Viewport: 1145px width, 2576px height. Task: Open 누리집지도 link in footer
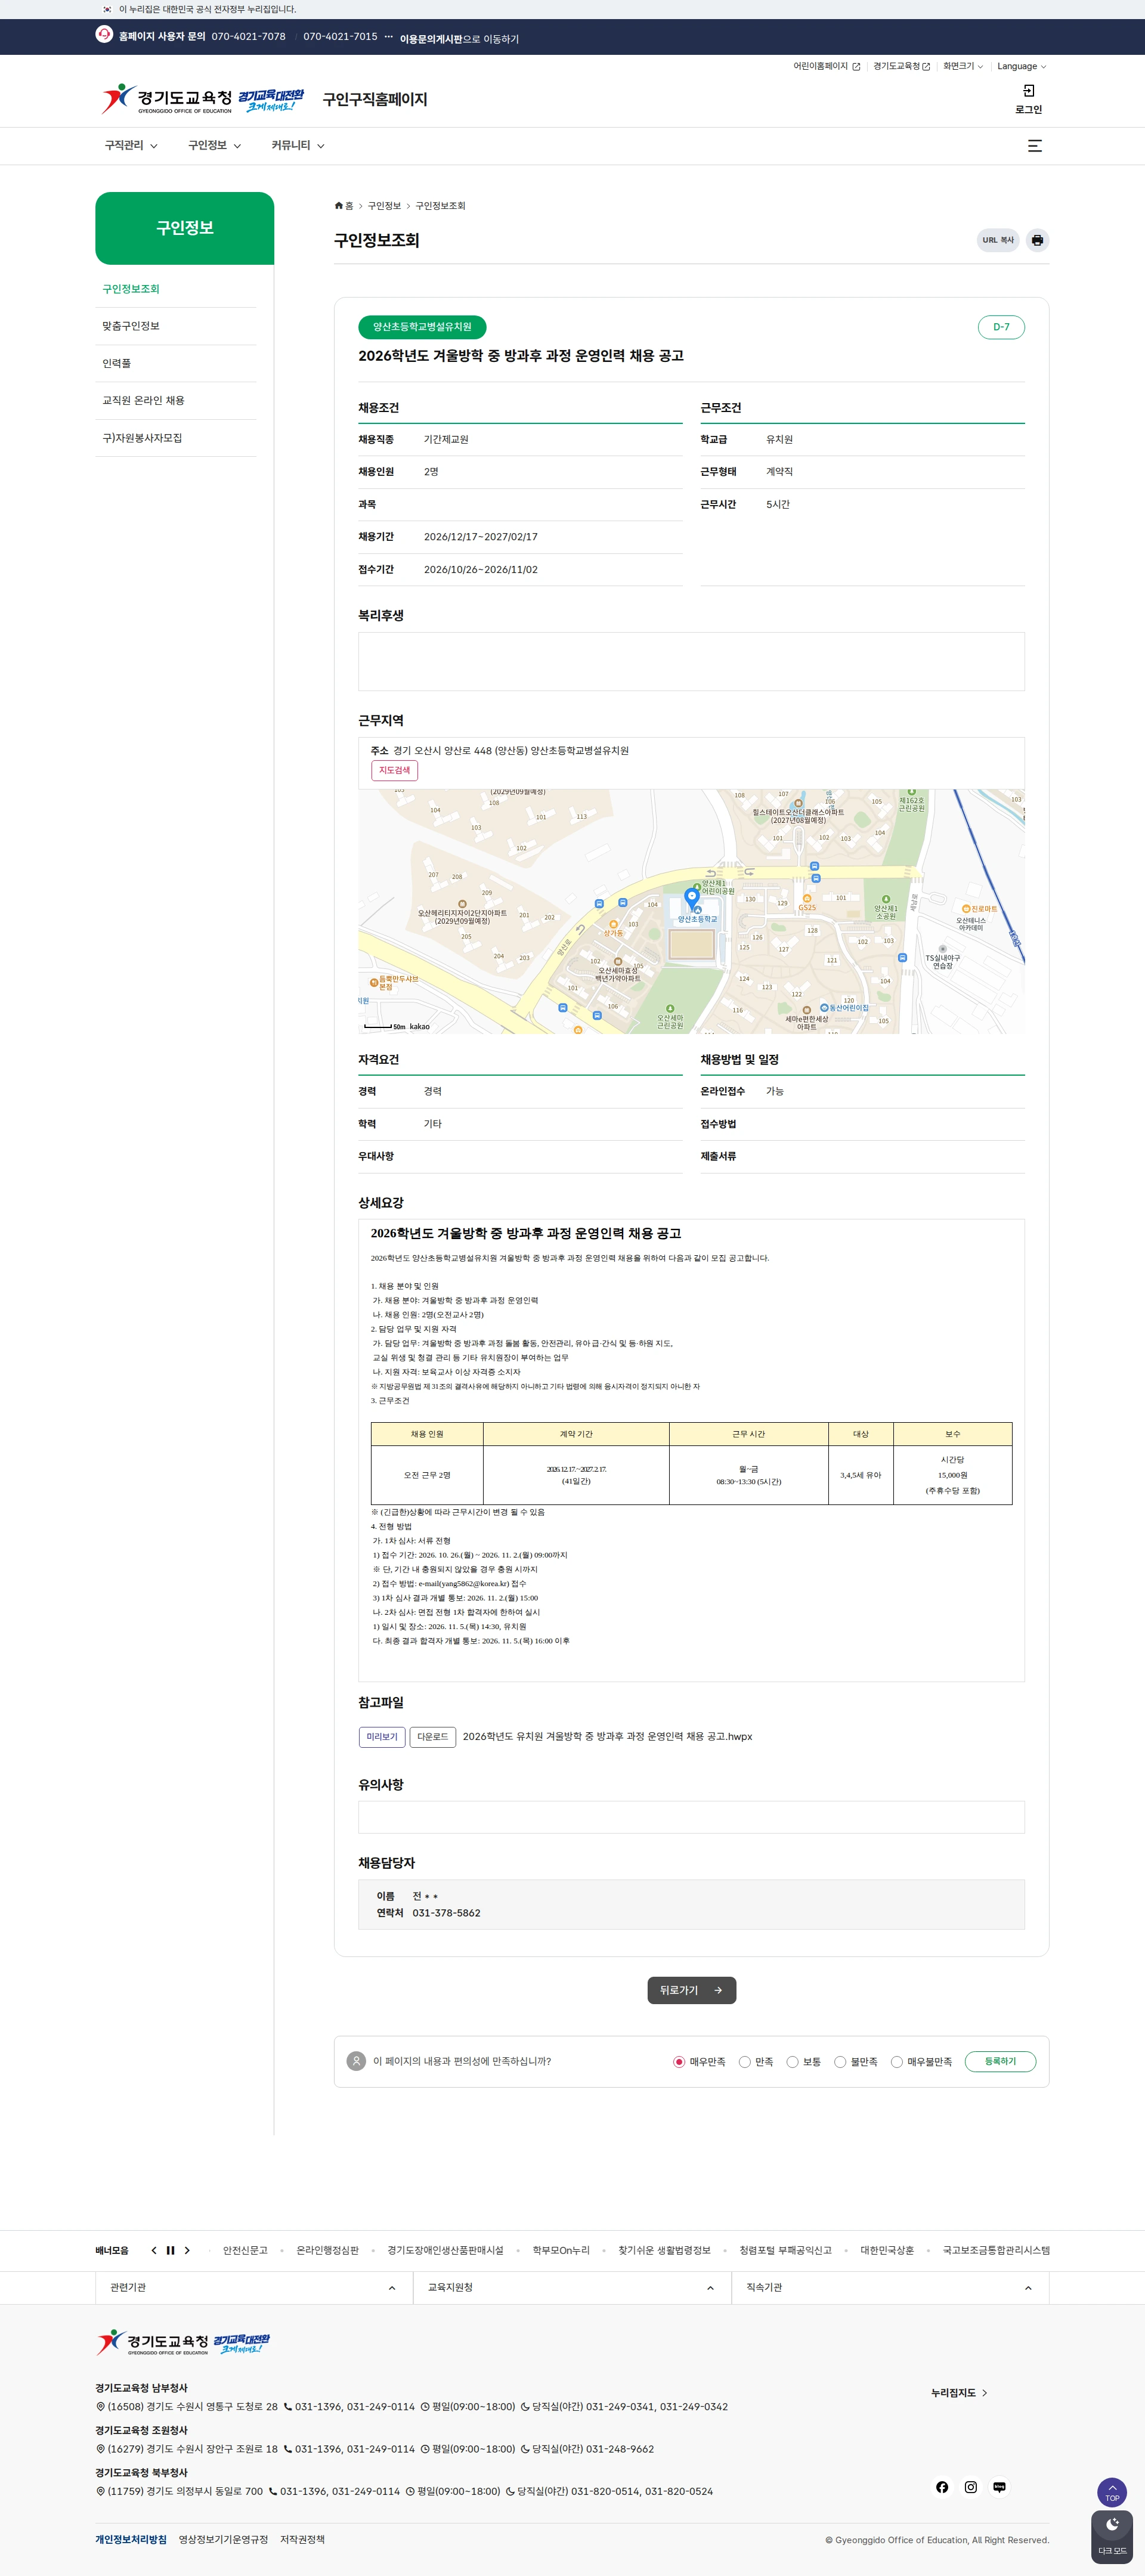click(x=959, y=2393)
